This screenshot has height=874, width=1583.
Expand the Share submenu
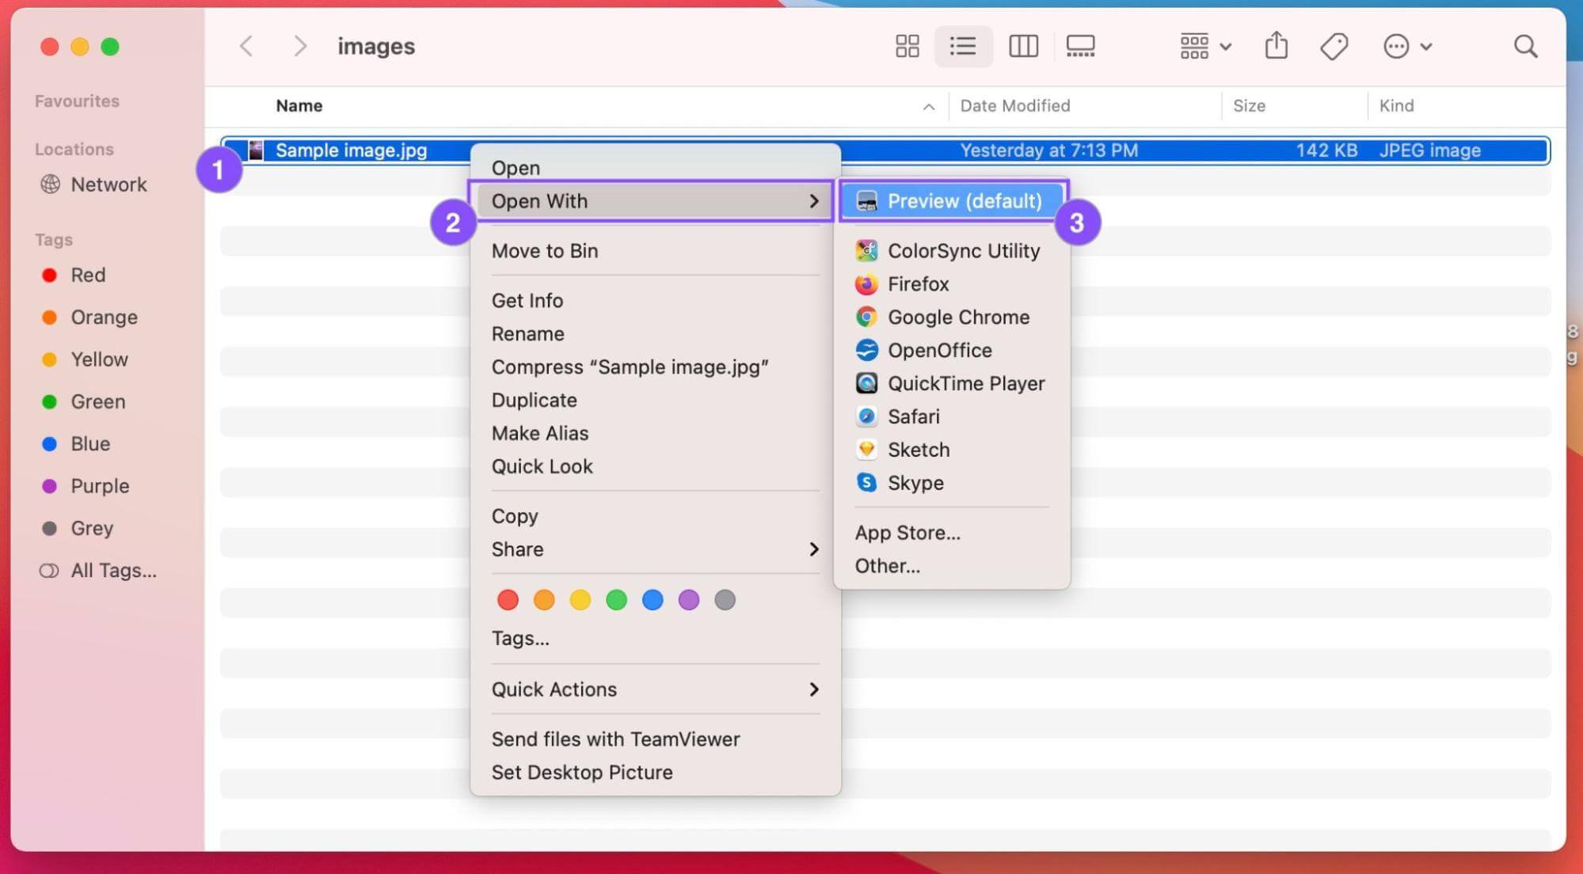654,549
